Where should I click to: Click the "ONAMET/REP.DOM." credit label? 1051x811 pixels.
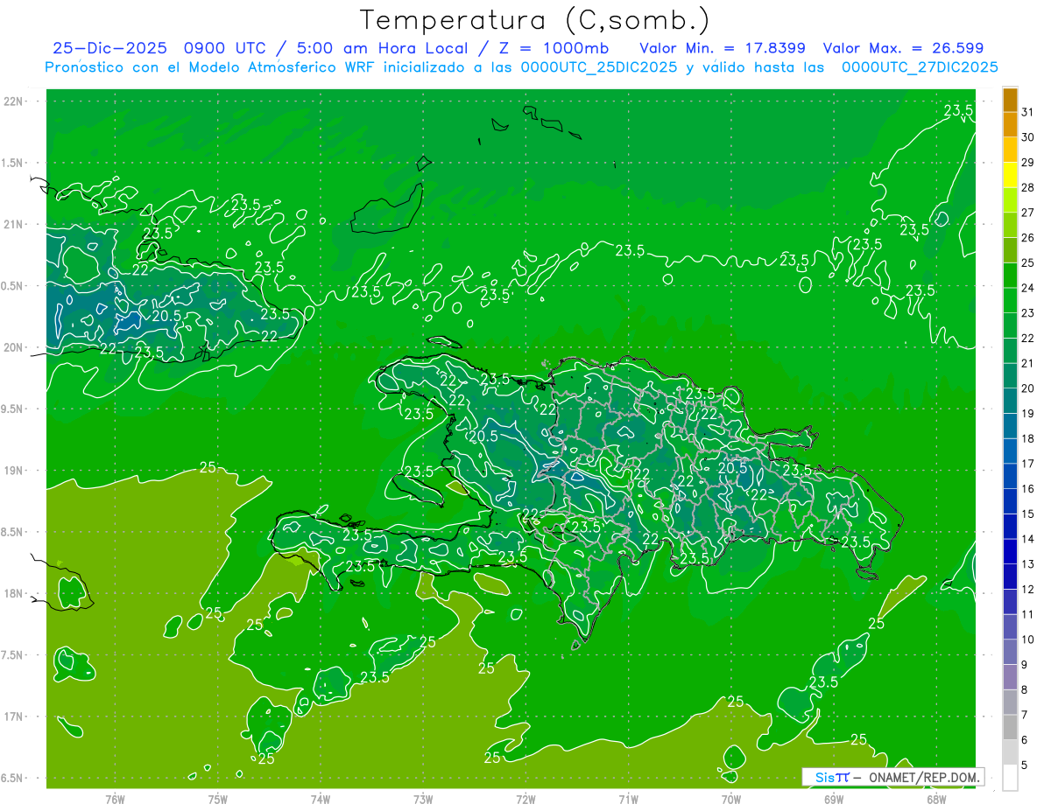[924, 777]
